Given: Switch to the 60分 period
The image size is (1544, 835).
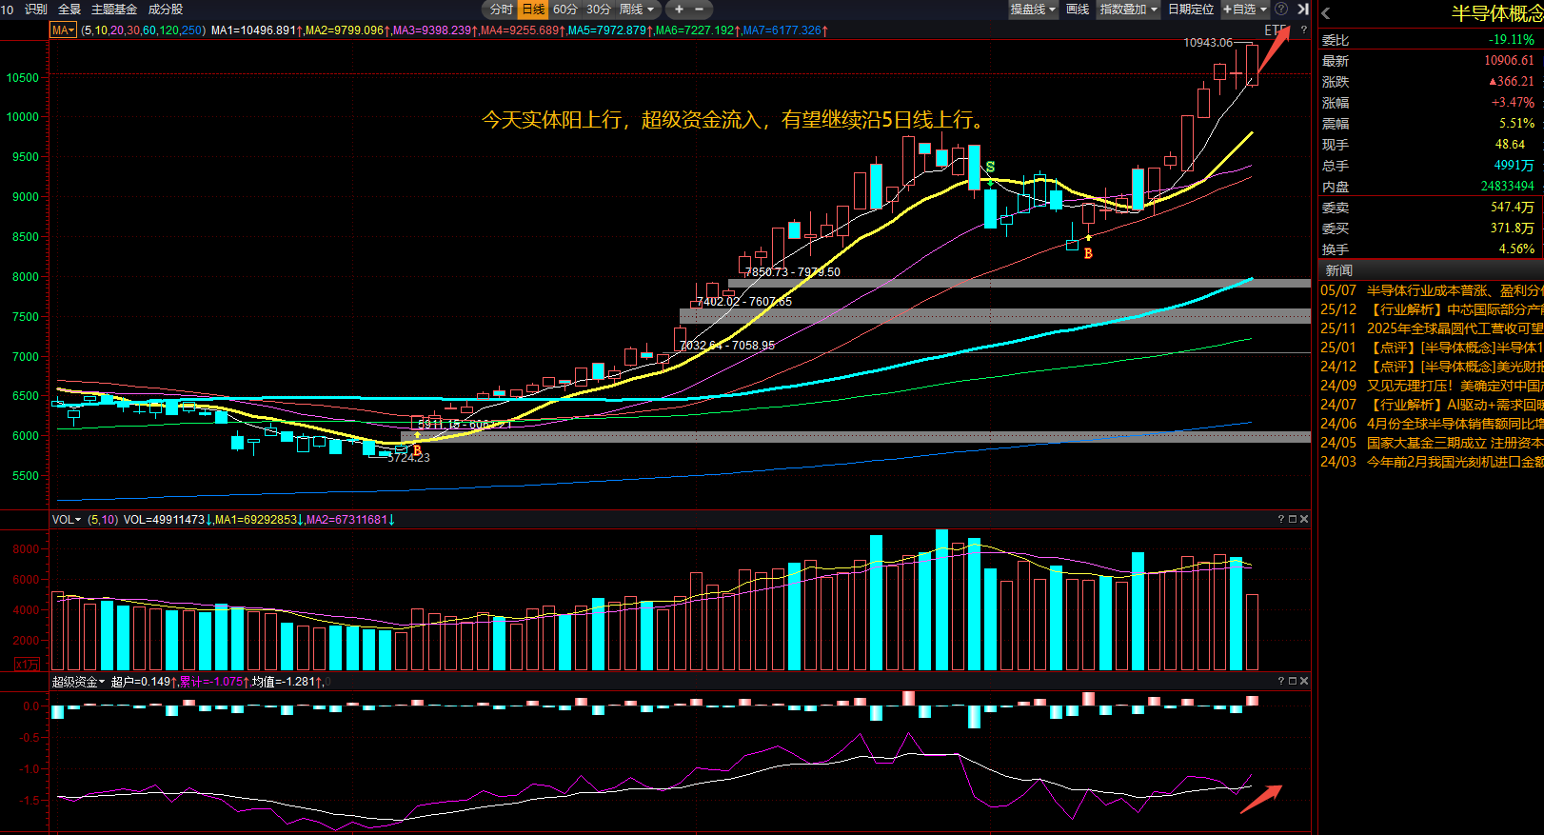Looking at the screenshot, I should click(565, 9).
